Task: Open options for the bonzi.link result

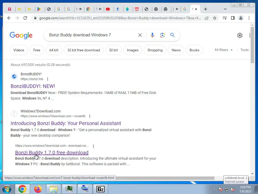Action: point(48,79)
